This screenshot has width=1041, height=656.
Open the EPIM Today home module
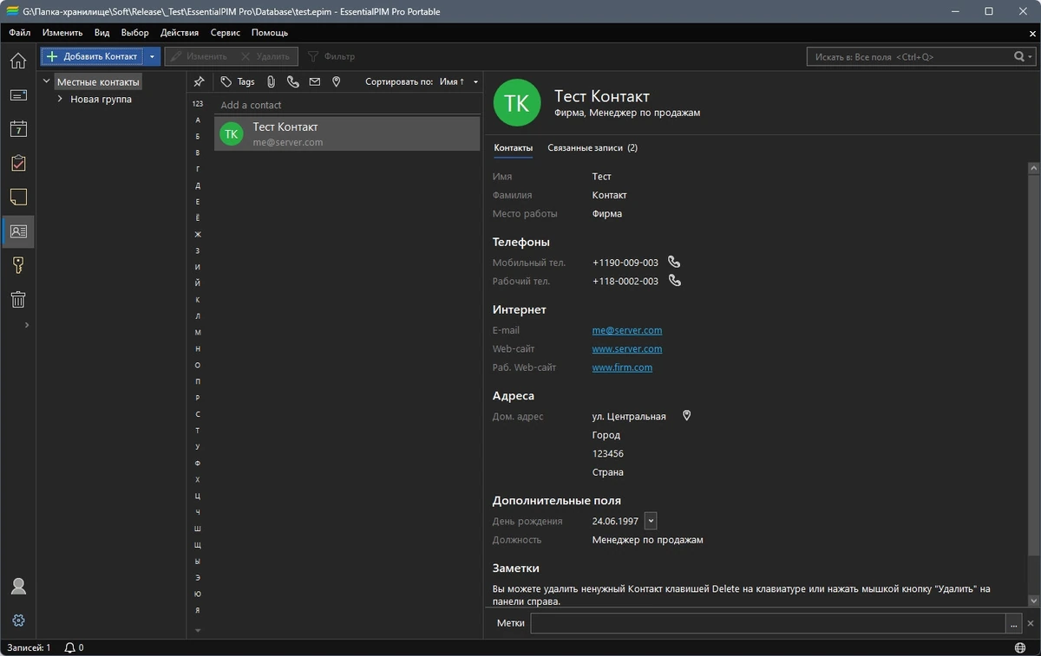pos(18,61)
